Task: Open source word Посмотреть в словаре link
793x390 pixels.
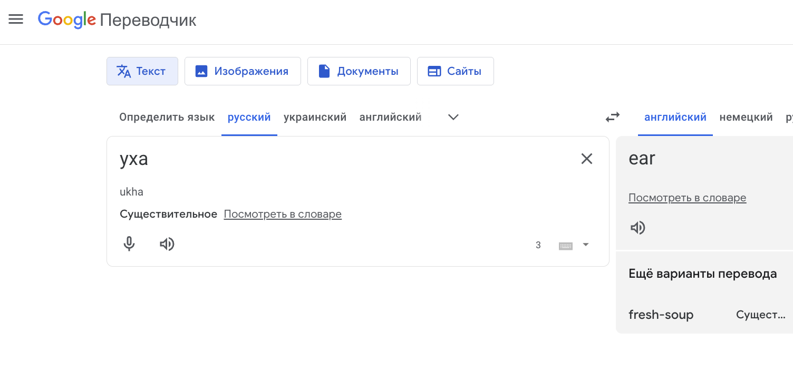Action: point(283,214)
